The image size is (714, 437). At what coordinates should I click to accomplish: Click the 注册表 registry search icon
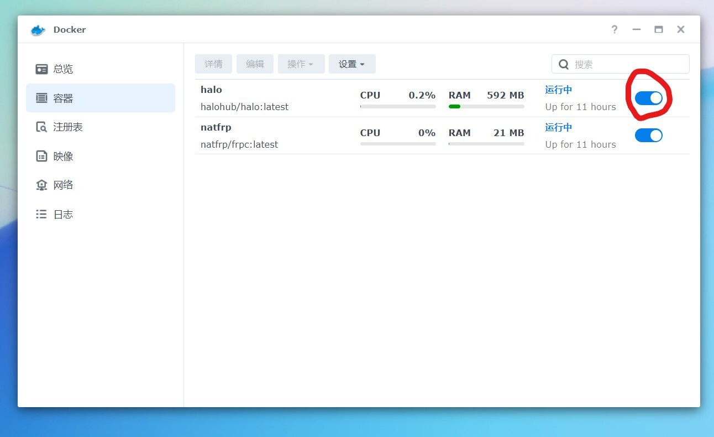point(41,127)
